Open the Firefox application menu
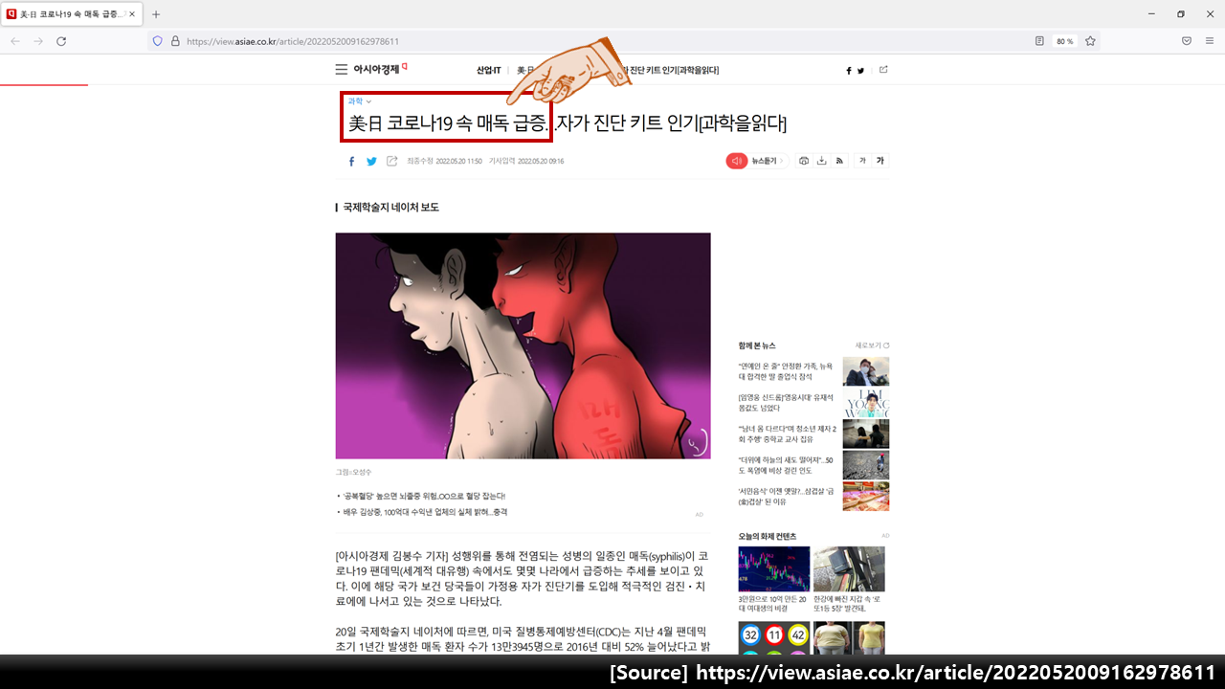The height and width of the screenshot is (689, 1225). [1210, 41]
